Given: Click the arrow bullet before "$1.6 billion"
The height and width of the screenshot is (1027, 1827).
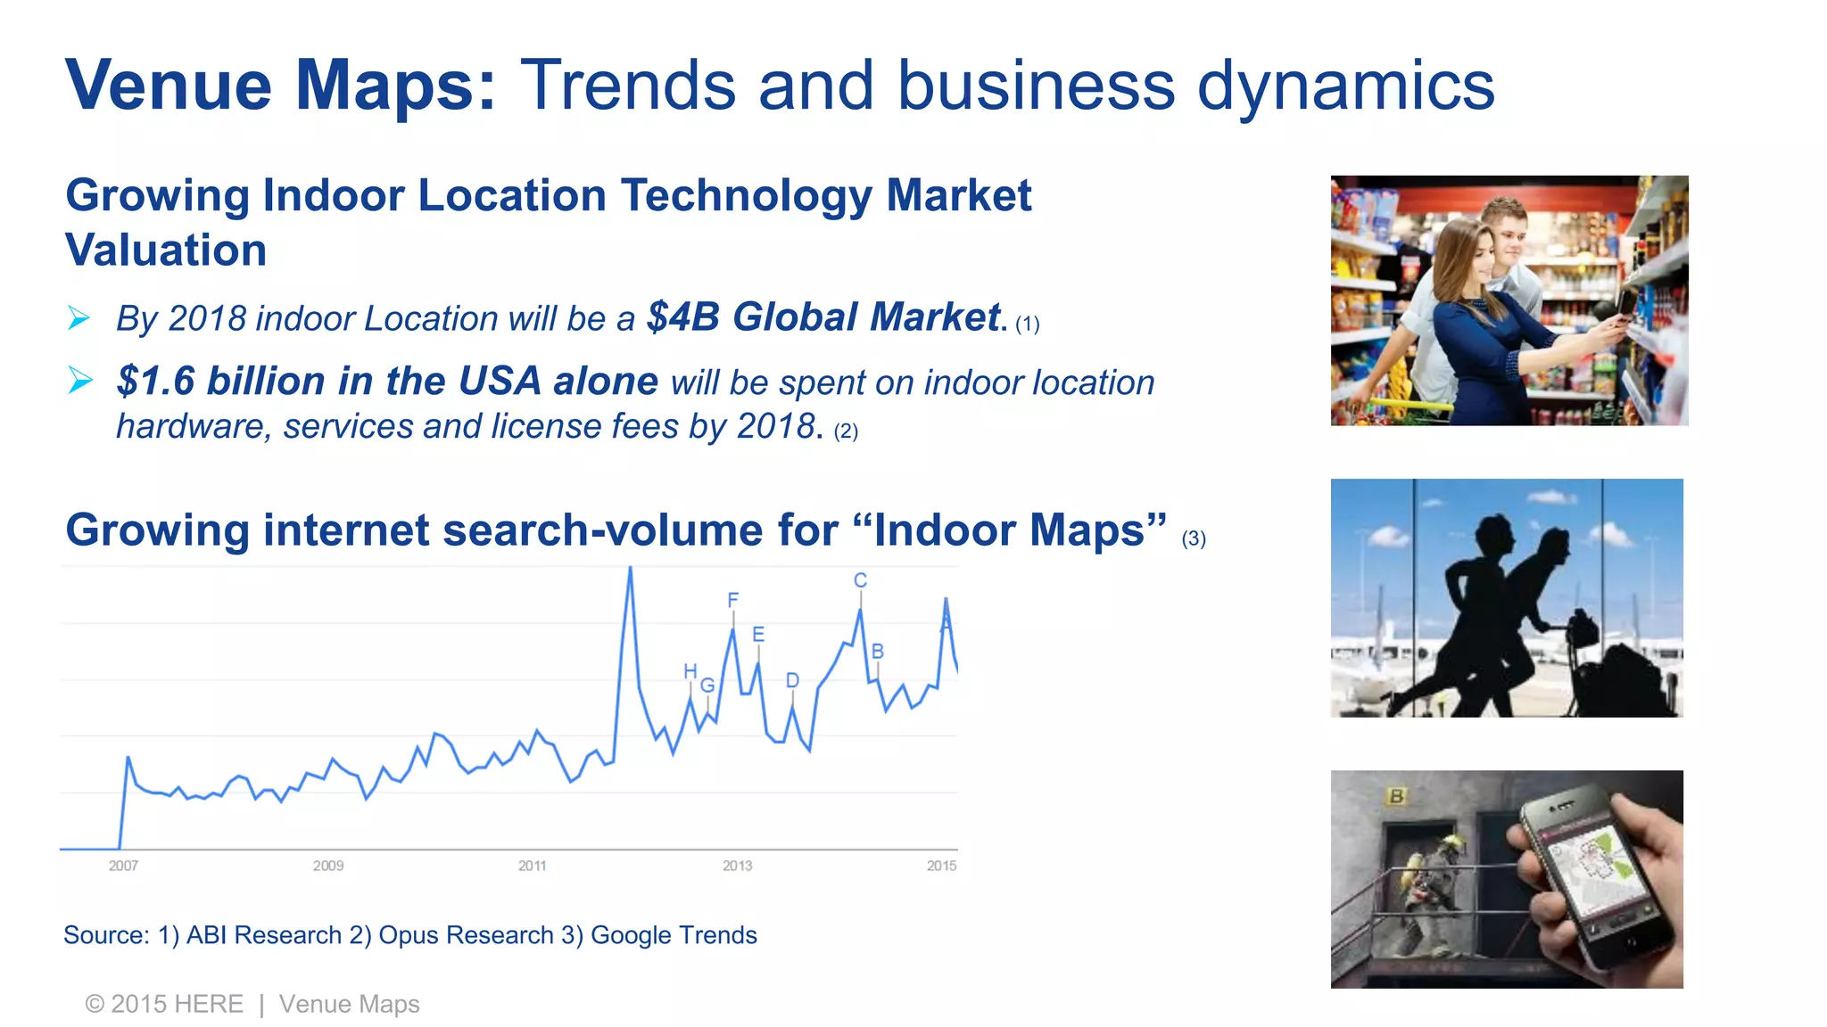Looking at the screenshot, I should tap(80, 381).
